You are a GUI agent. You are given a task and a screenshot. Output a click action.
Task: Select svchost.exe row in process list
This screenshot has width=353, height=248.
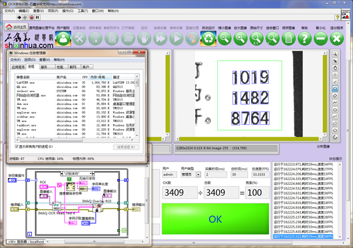[x=75, y=91]
